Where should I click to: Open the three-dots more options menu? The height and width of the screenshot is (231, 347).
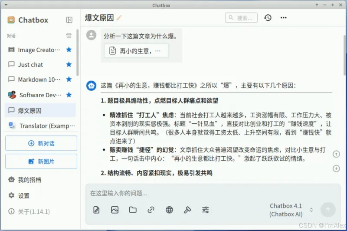pos(284,18)
